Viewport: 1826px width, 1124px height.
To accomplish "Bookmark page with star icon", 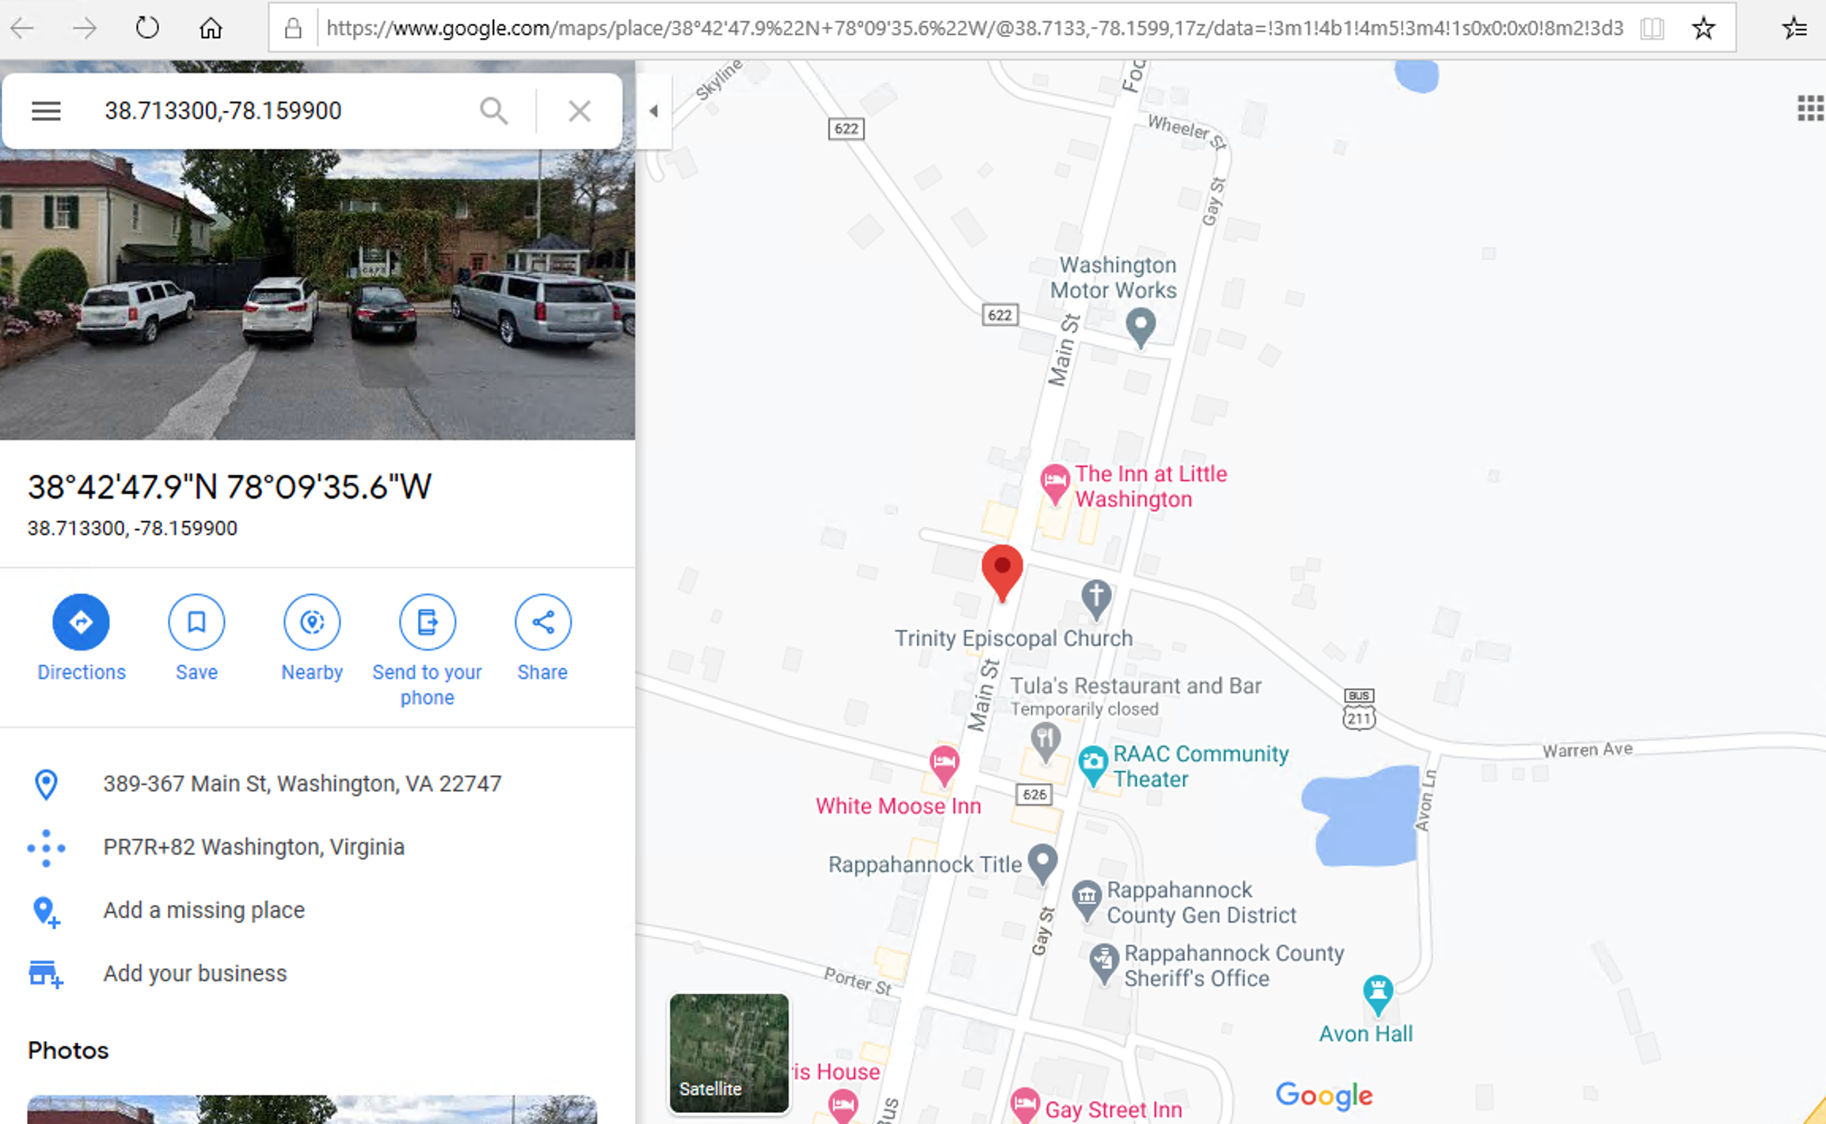I will click(x=1703, y=29).
